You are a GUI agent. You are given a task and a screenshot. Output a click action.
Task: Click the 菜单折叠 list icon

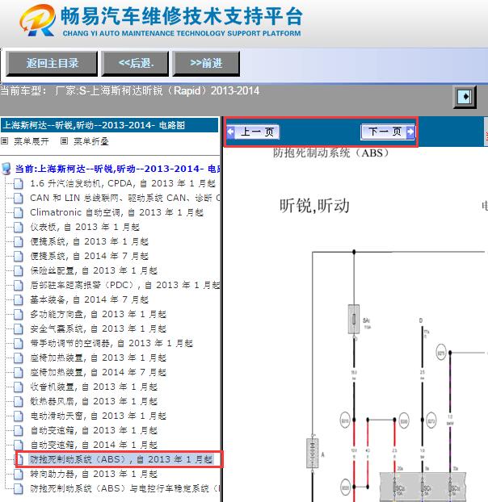point(64,141)
